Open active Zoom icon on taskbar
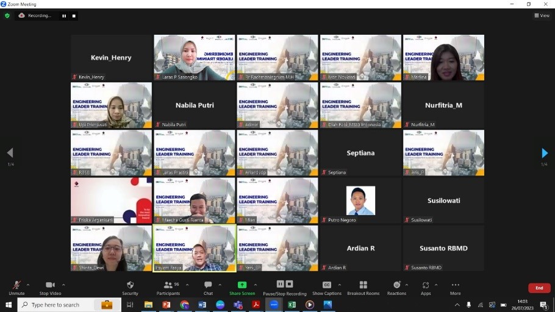Viewport: 555px width, 312px height. coord(274,305)
